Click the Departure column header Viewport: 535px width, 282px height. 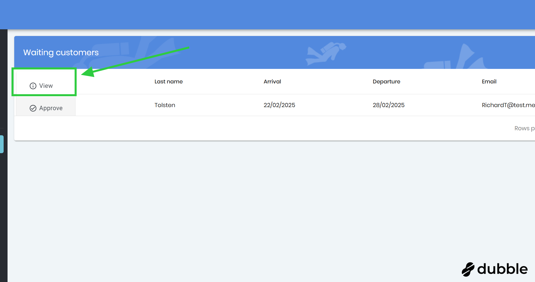[x=386, y=81]
